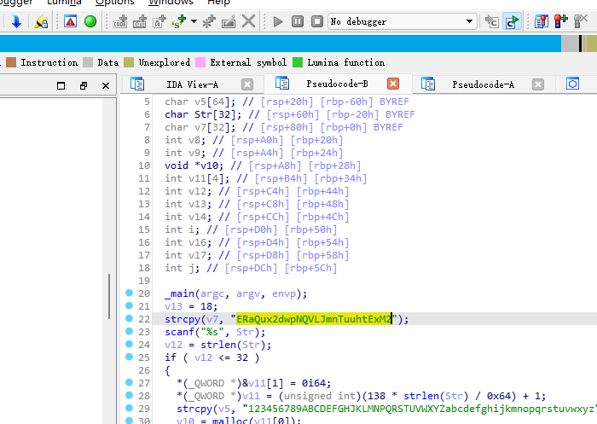597x424 pixels.
Task: Click the olive Unexplored legend swatch
Action: [x=129, y=62]
